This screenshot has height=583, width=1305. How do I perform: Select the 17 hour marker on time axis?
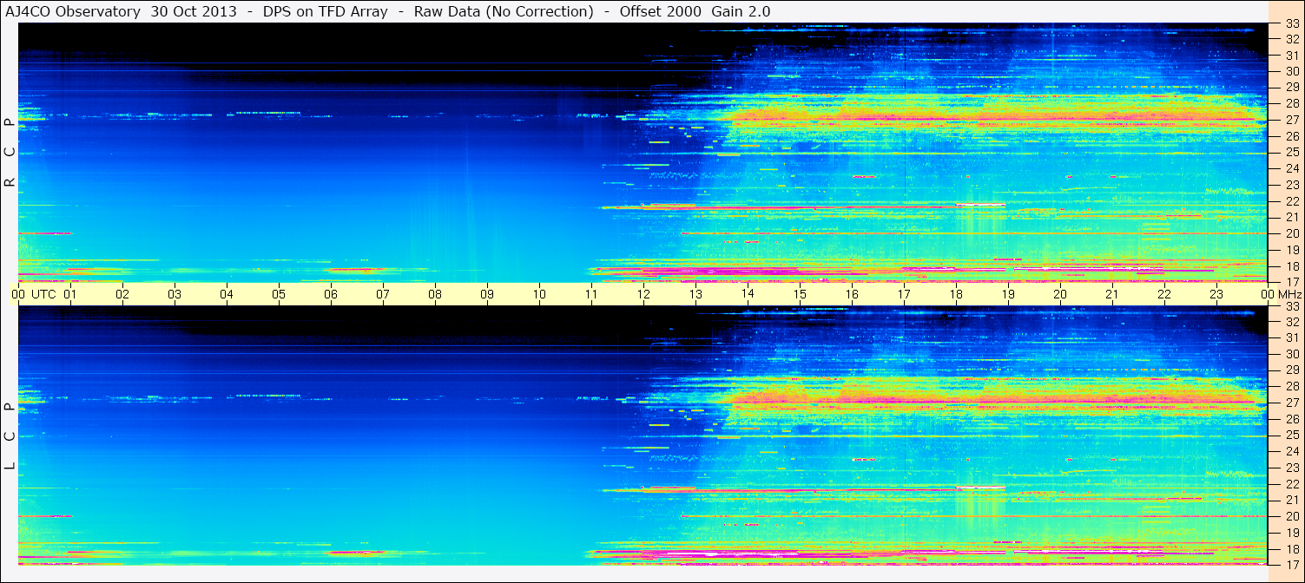(904, 295)
